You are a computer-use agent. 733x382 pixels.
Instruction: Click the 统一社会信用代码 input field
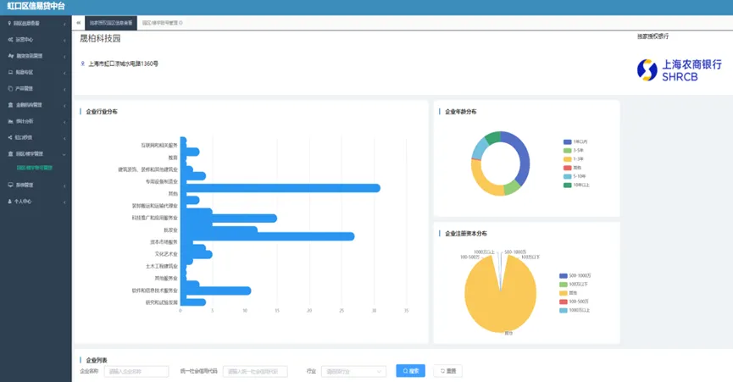[255, 371]
